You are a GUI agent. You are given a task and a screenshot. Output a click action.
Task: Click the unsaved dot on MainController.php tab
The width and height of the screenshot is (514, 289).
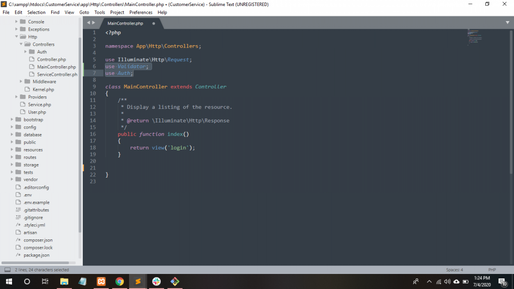(154, 24)
